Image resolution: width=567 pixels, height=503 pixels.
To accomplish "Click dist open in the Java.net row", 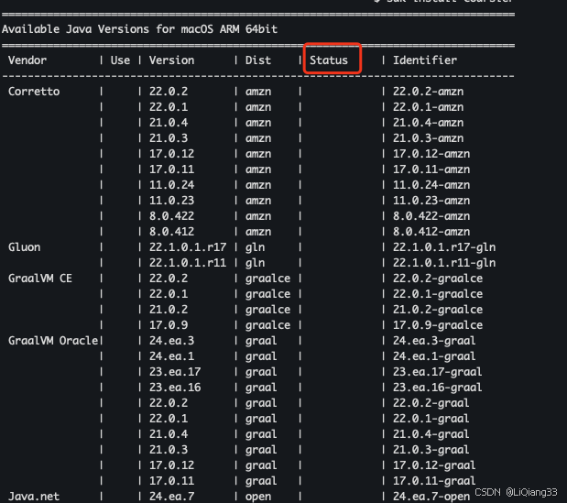I will pyautogui.click(x=258, y=497).
